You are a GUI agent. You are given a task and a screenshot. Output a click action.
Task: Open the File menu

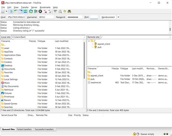[3, 7]
